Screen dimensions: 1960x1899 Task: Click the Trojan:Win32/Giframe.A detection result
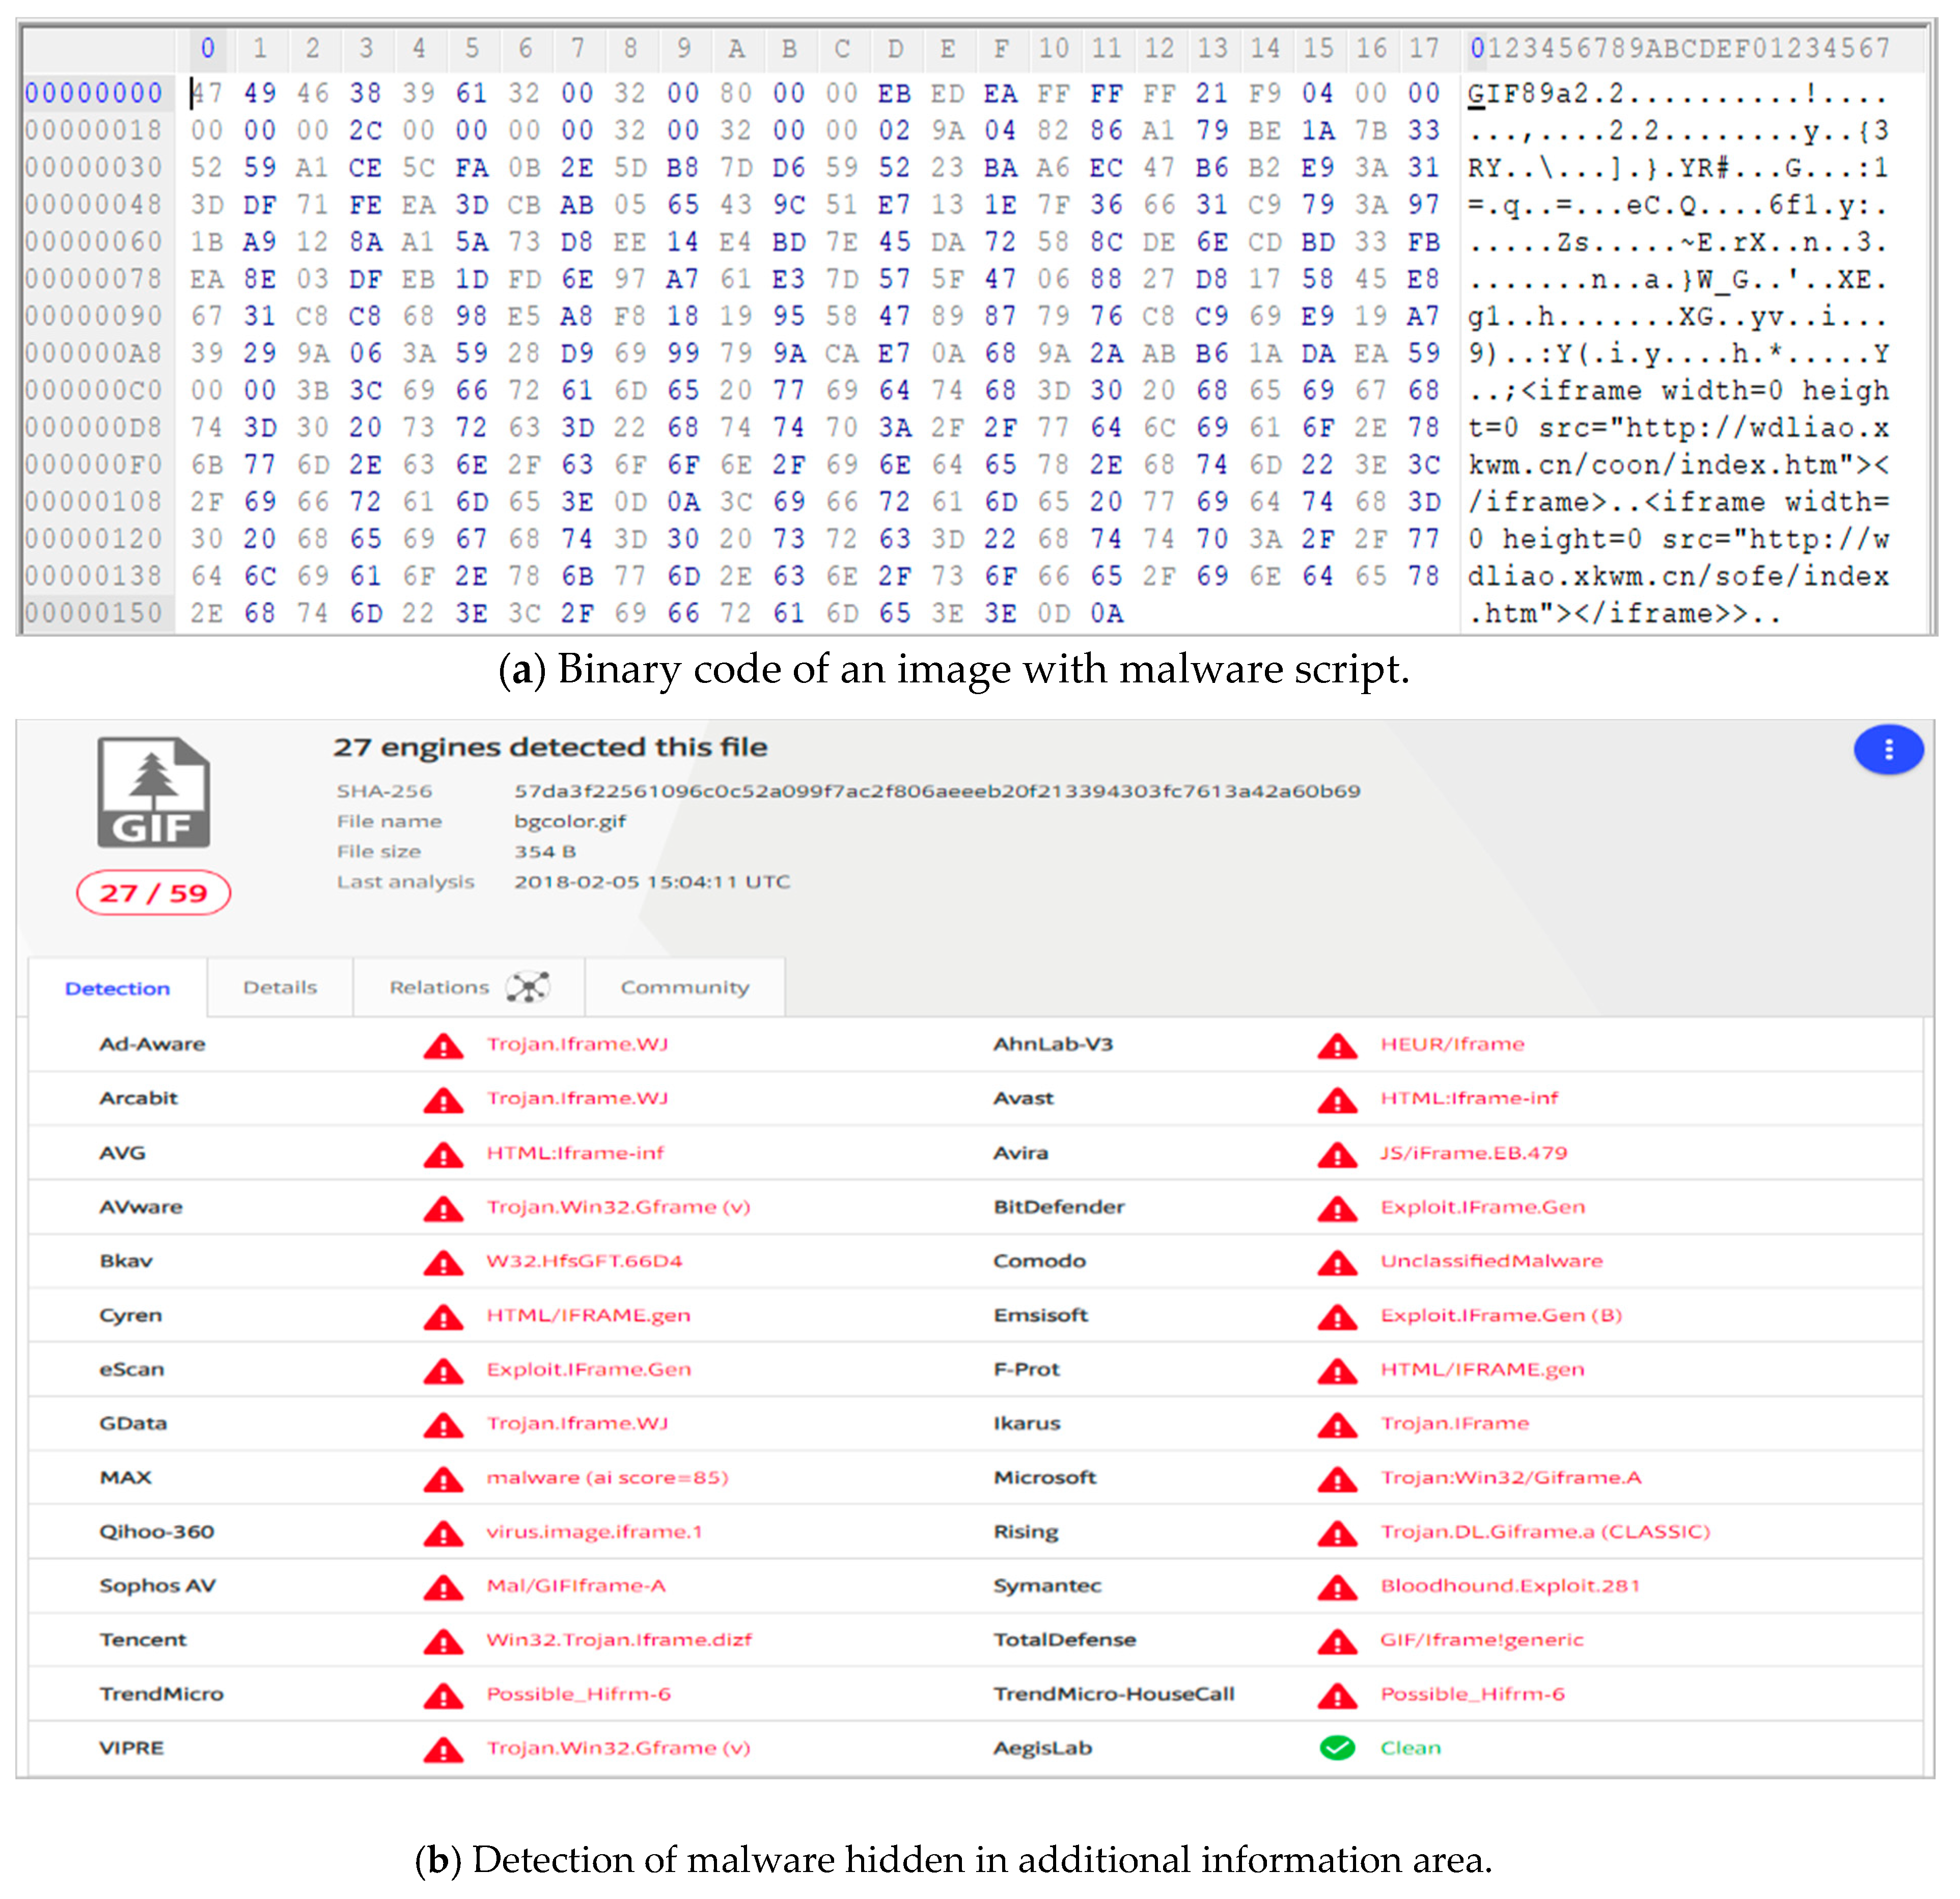(x=1510, y=1477)
